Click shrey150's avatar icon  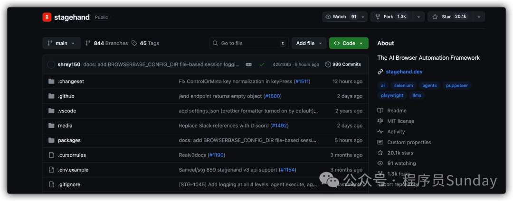[51, 64]
